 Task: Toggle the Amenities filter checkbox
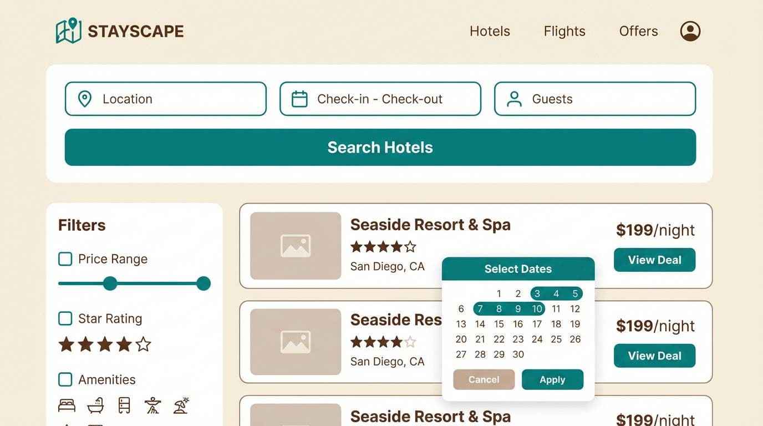tap(65, 379)
